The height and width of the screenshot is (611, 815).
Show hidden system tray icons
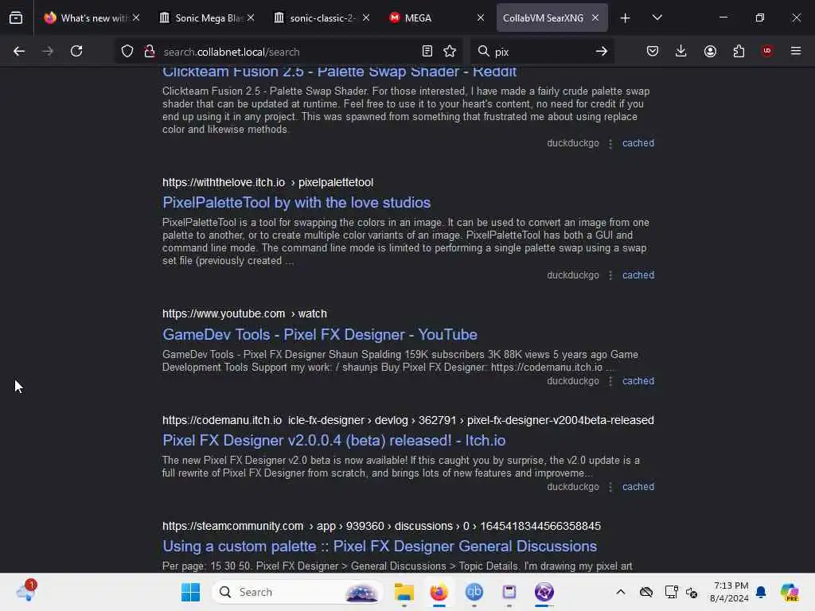(x=621, y=592)
